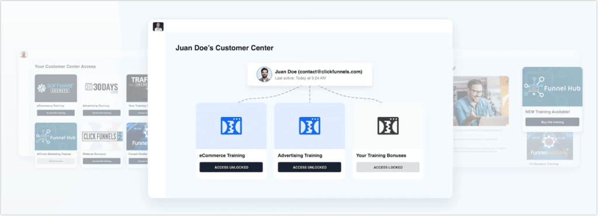Click the blue ClickFunnels icon above eCommerce Training
Image resolution: width=598 pixels, height=216 pixels.
231,126
